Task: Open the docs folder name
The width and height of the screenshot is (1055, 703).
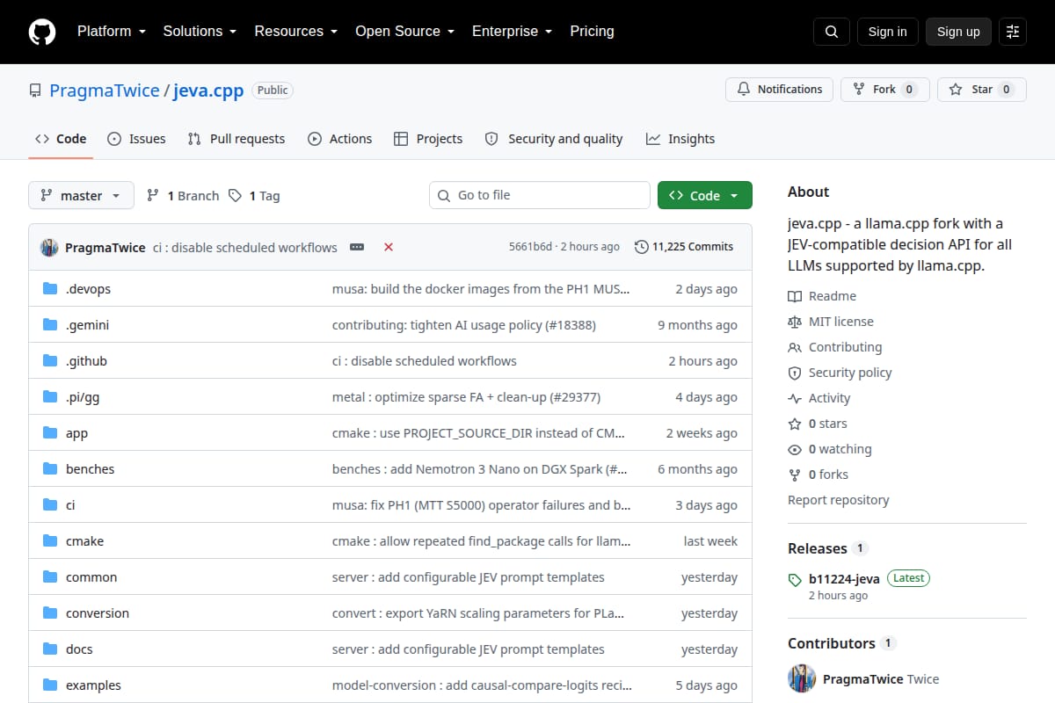Action: coord(79,649)
